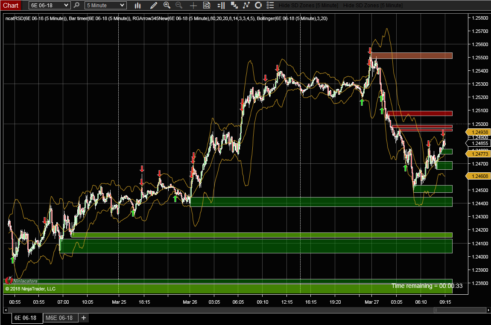Viewport: 491px width, 325px height.
Task: Open the data box icon
Action: (x=207, y=5)
